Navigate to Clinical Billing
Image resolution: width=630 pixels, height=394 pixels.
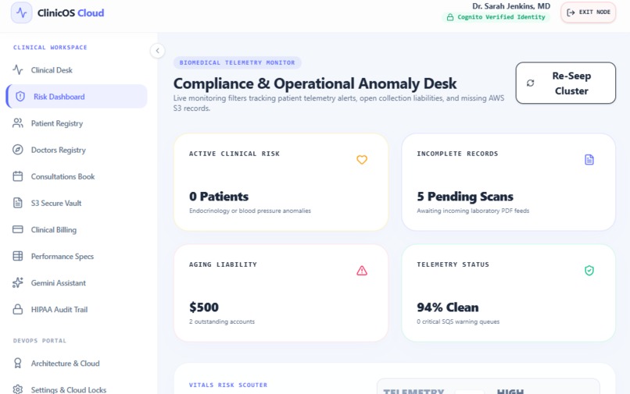click(77, 229)
